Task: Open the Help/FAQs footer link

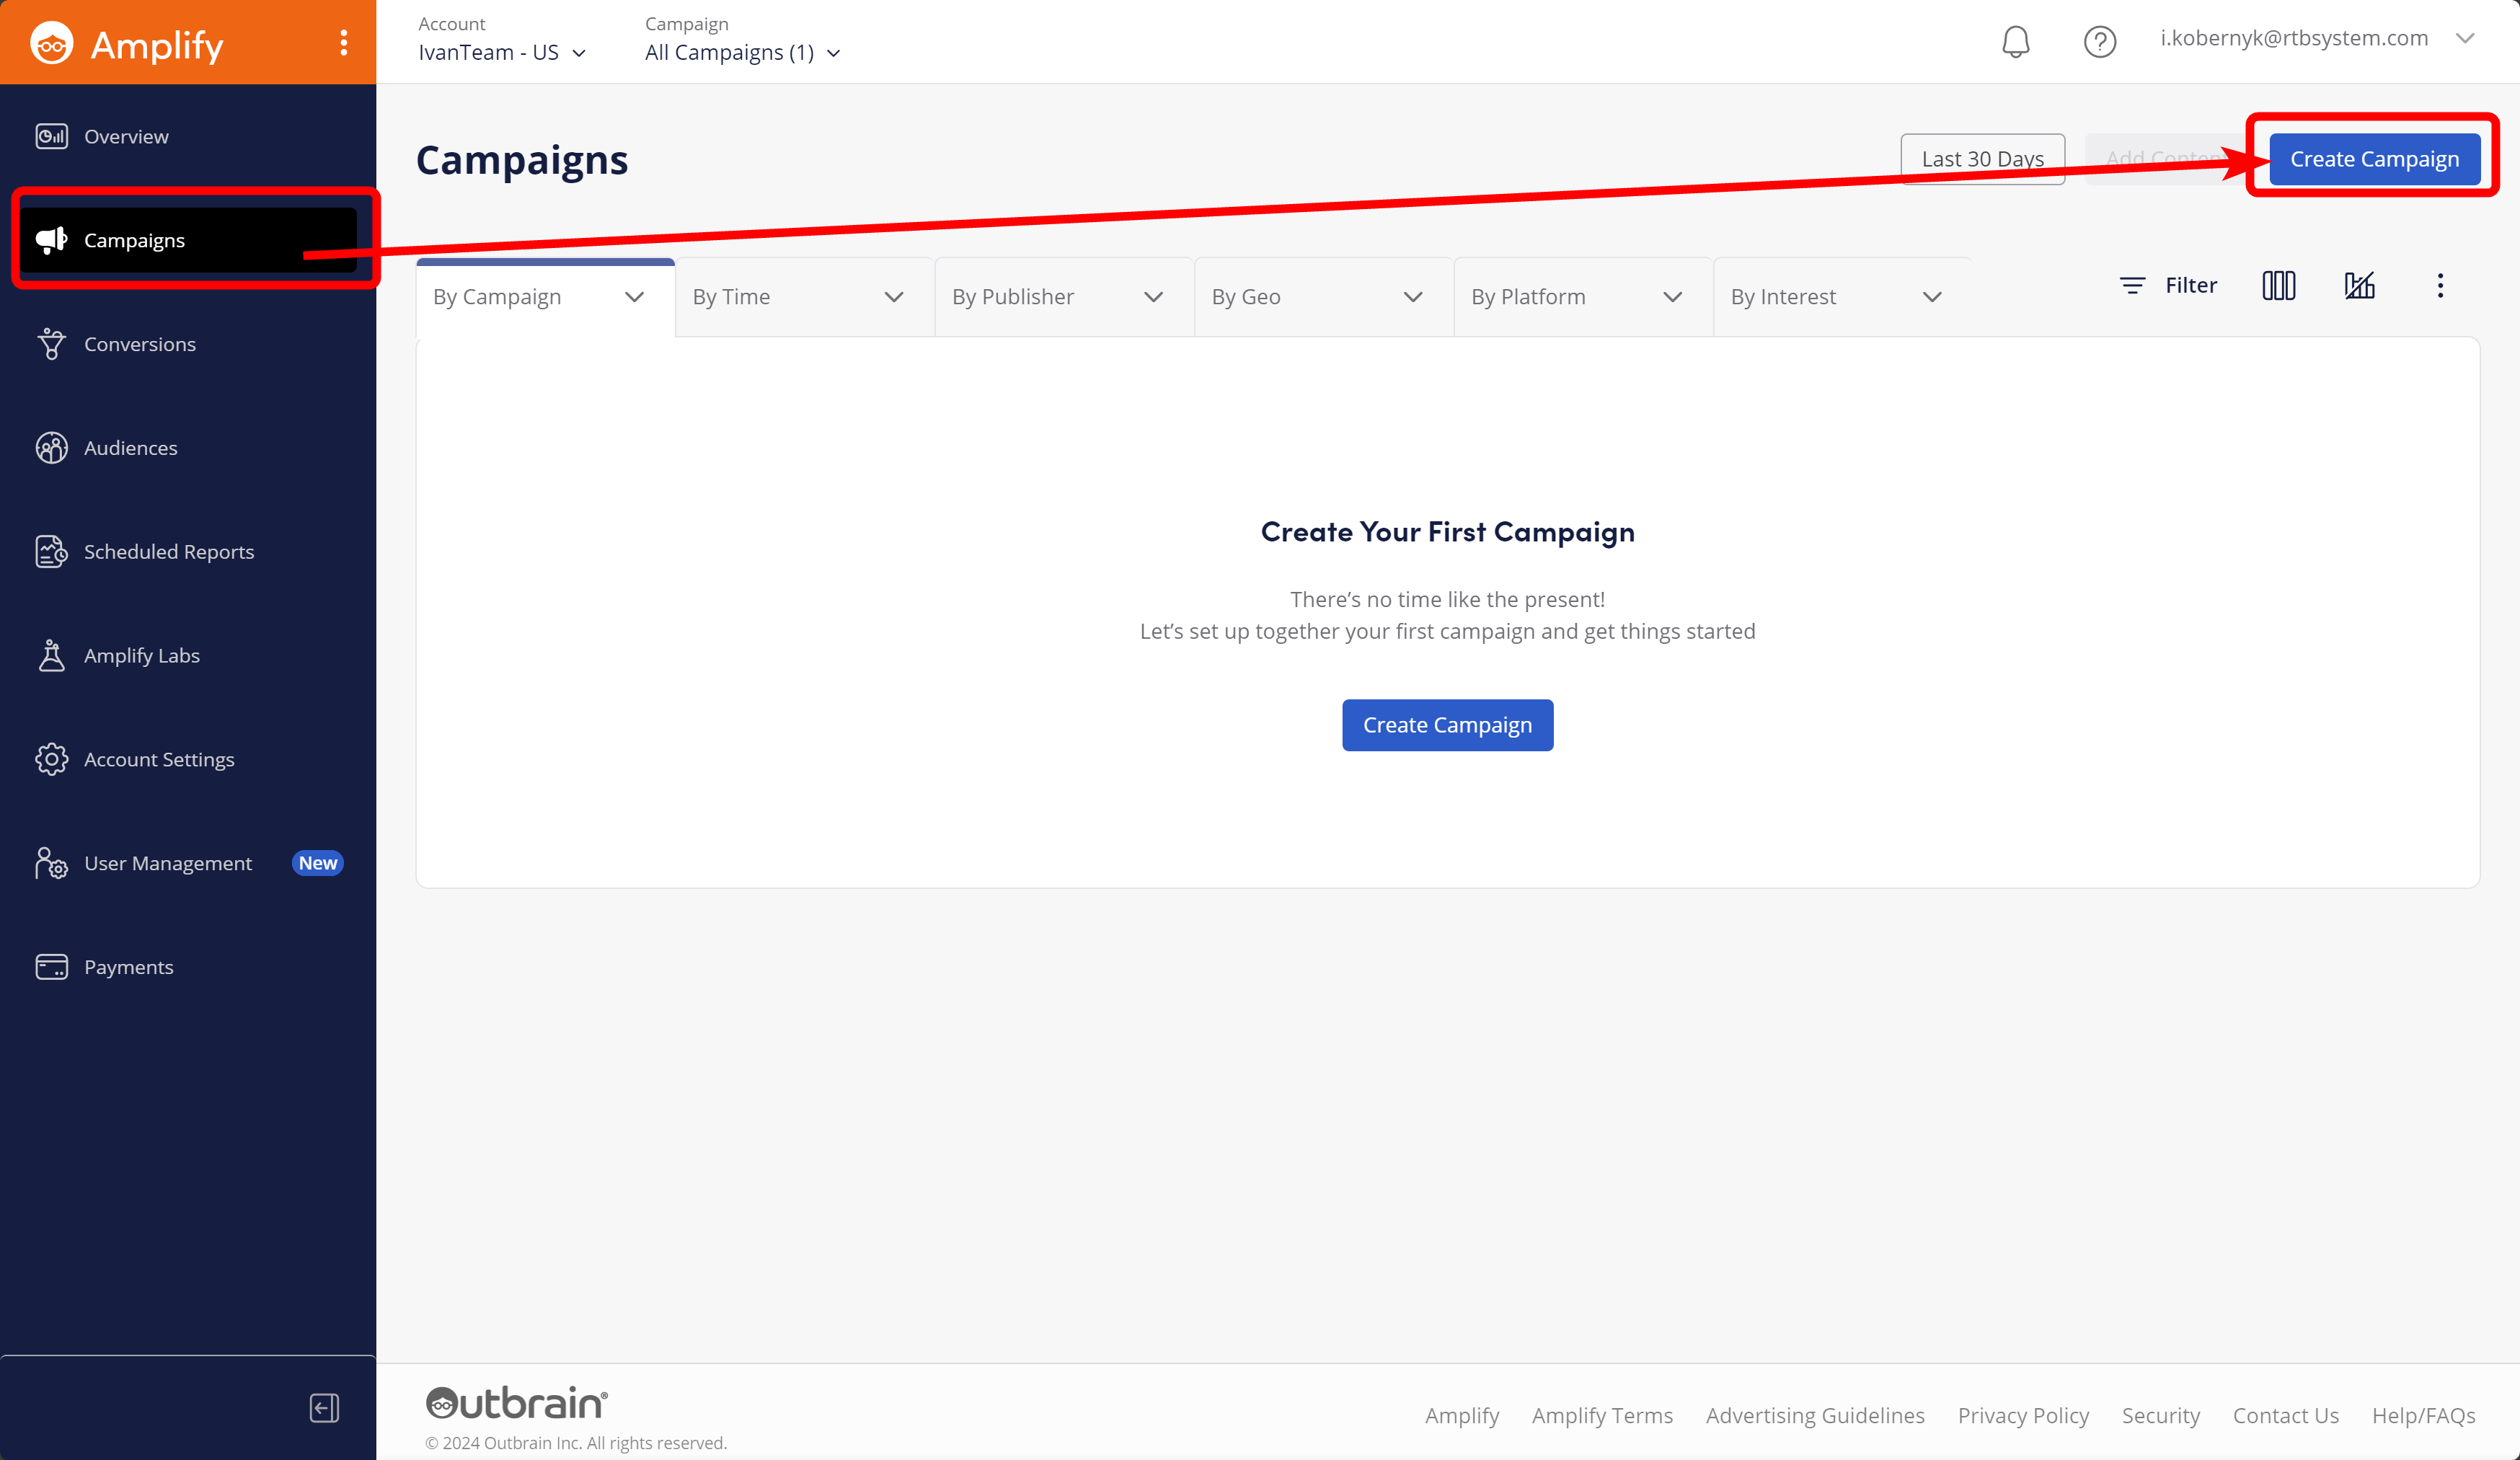Action: (2424, 1415)
